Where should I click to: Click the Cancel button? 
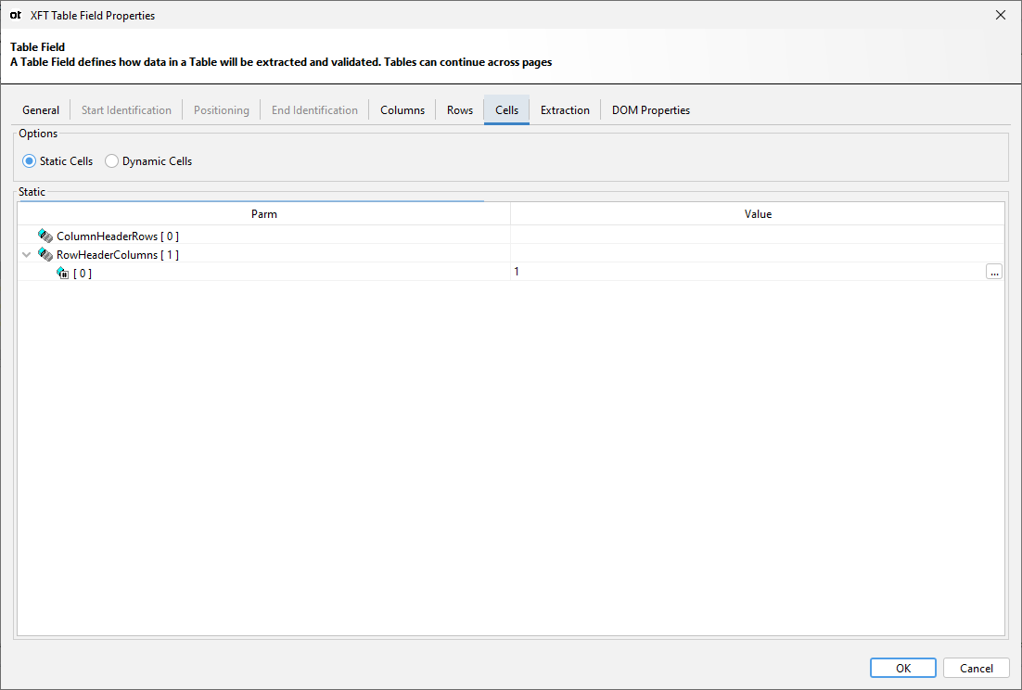coord(976,667)
